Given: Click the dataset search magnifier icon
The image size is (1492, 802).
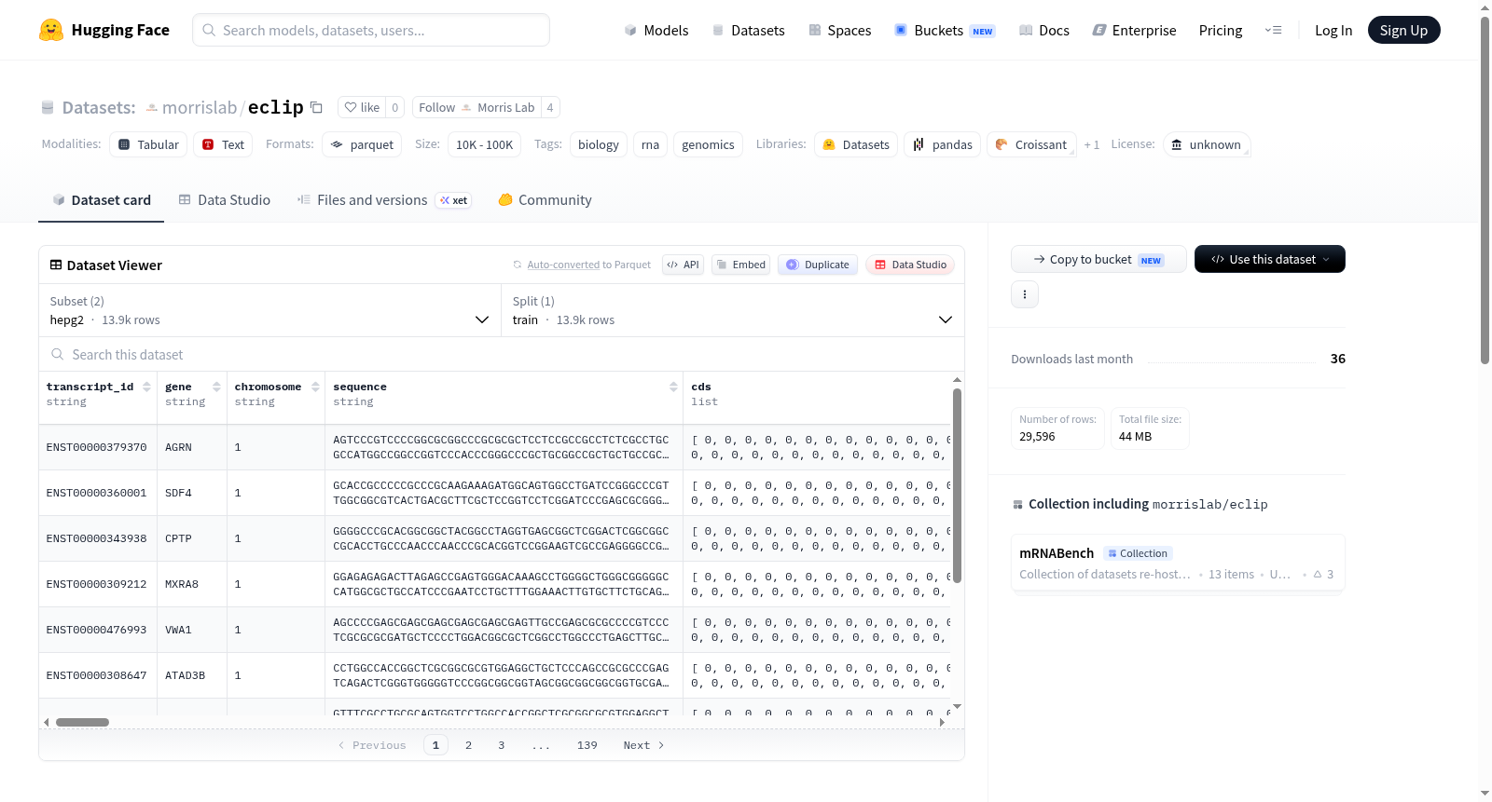Looking at the screenshot, I should (x=58, y=354).
